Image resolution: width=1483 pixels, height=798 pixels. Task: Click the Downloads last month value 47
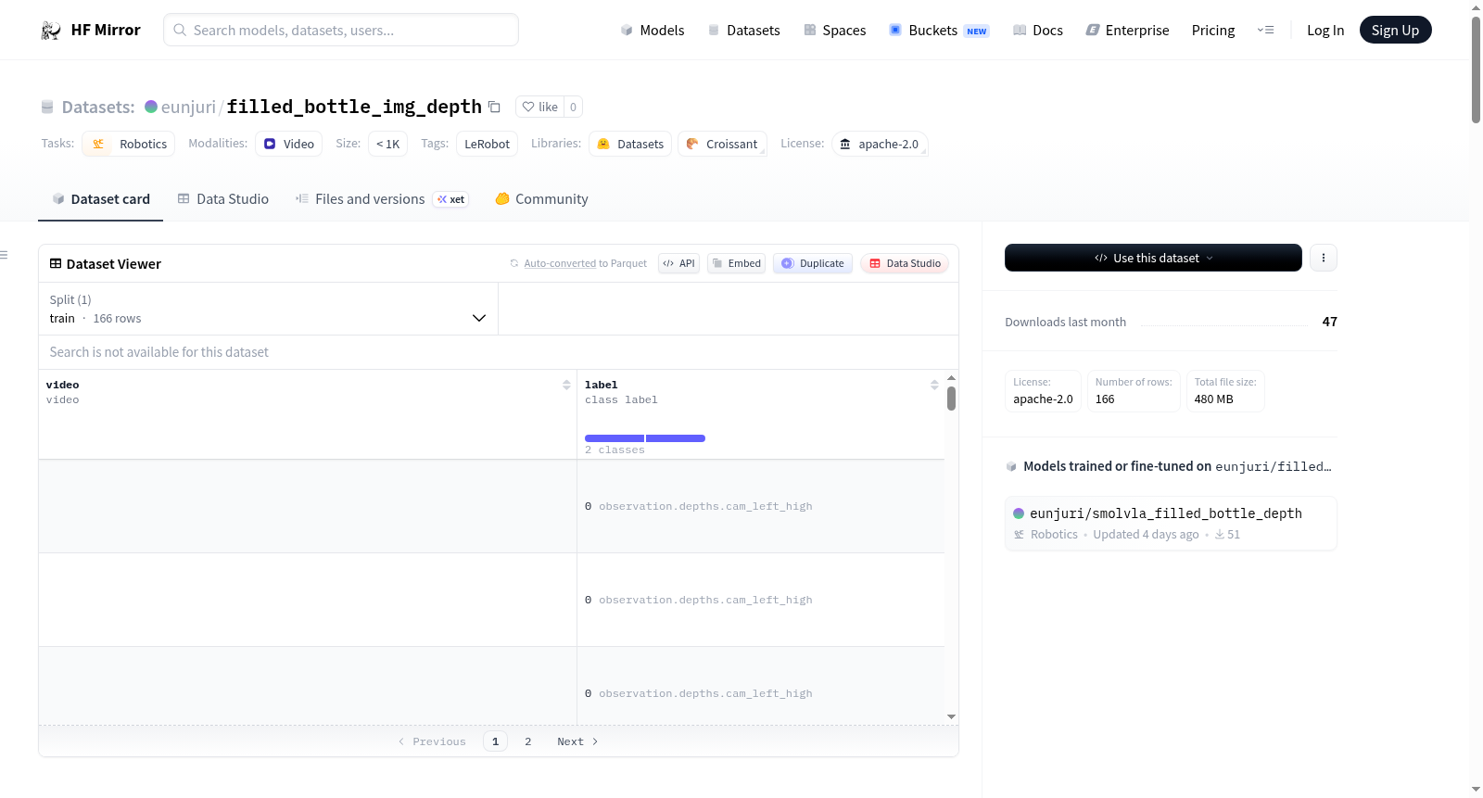pyautogui.click(x=1330, y=322)
